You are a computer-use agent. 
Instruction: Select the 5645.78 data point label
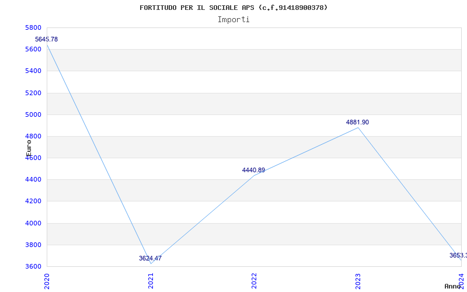(x=46, y=39)
